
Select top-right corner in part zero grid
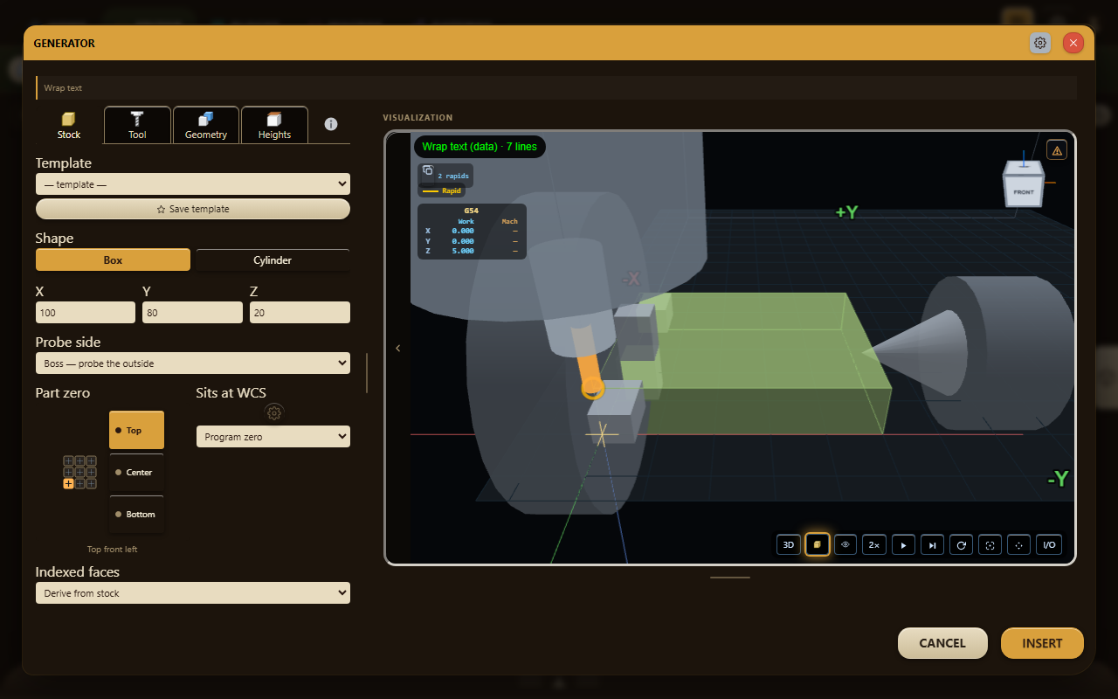point(91,460)
